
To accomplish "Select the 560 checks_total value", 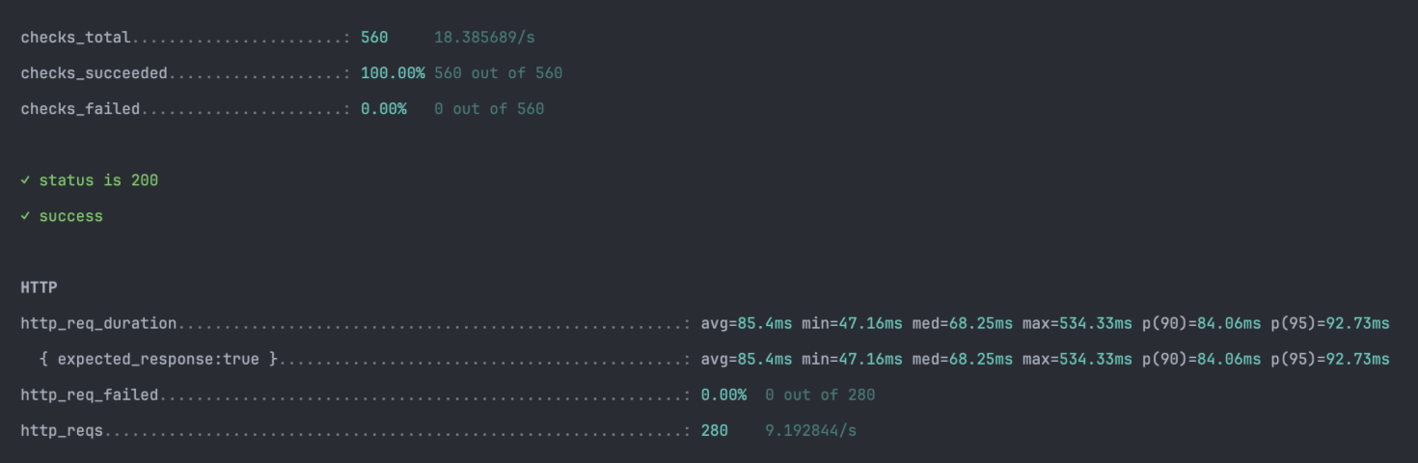I will [x=374, y=38].
